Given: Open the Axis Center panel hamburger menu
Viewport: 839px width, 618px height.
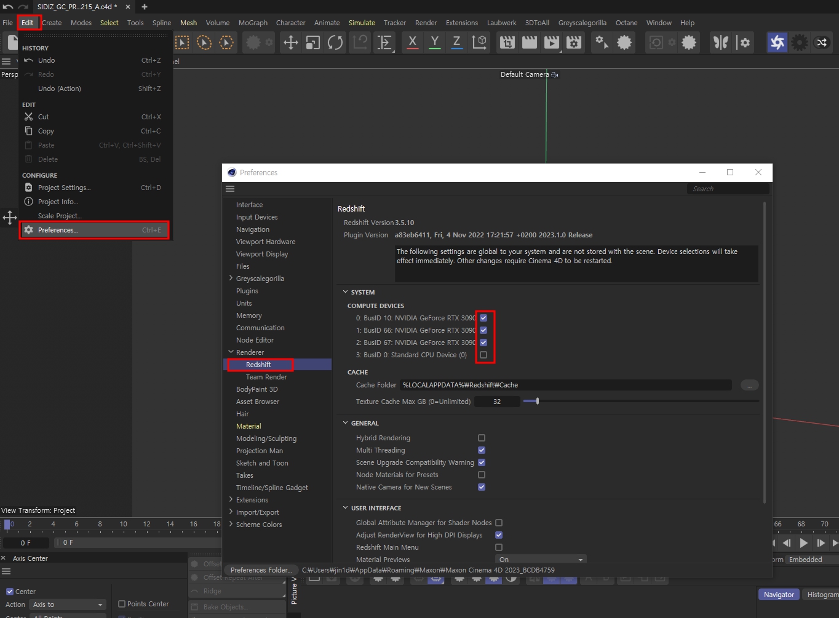Looking at the screenshot, I should (6, 571).
